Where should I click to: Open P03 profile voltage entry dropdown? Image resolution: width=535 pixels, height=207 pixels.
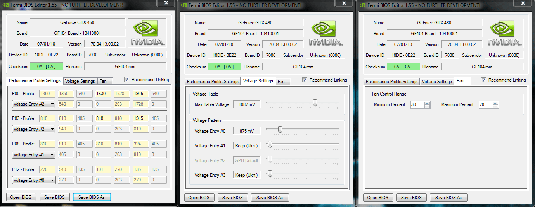point(34,129)
